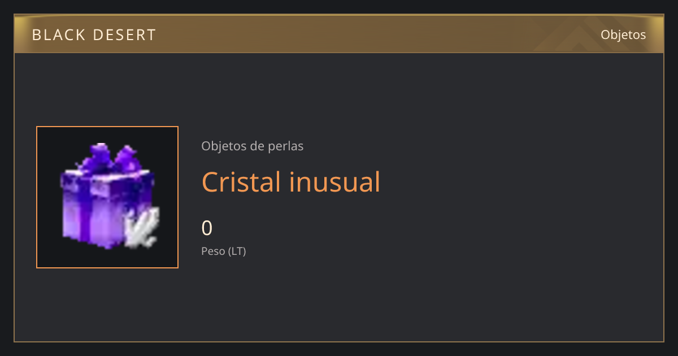This screenshot has height=356, width=678.
Task: Click the word inusual in the title
Action: point(335,182)
